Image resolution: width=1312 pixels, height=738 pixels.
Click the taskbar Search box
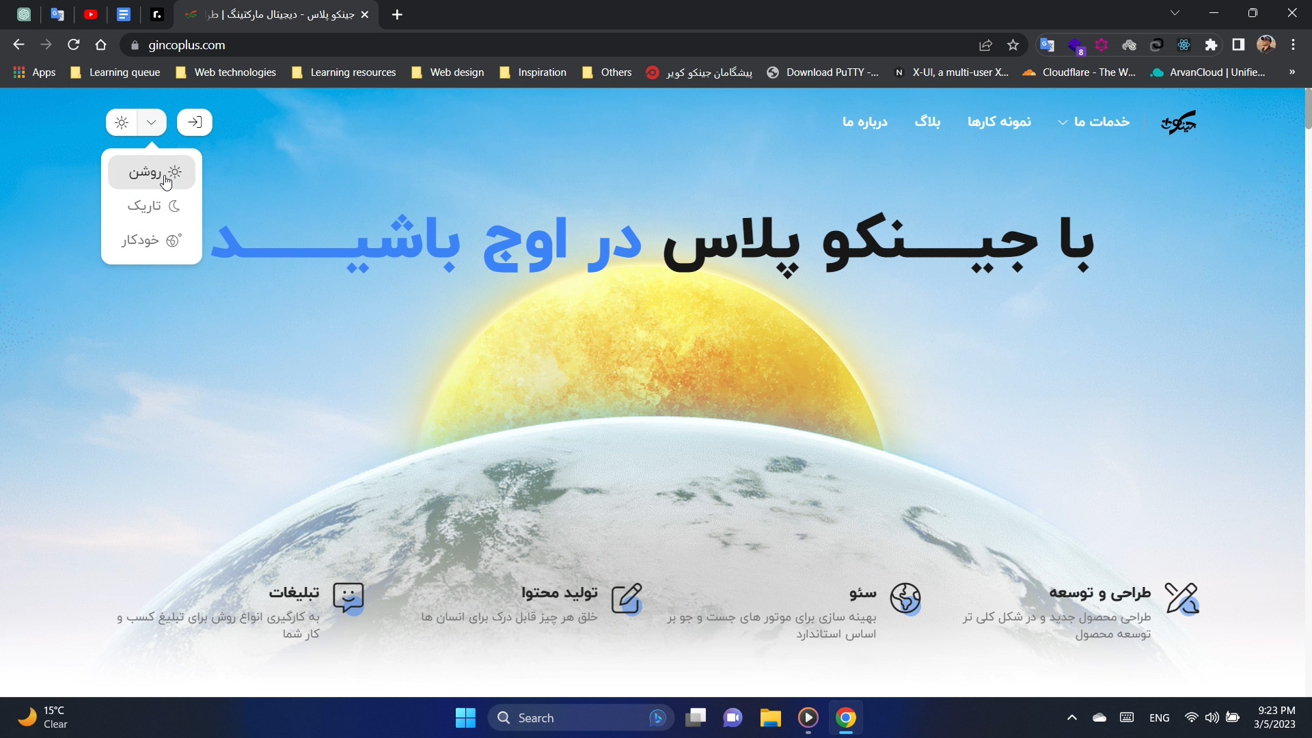[581, 717]
